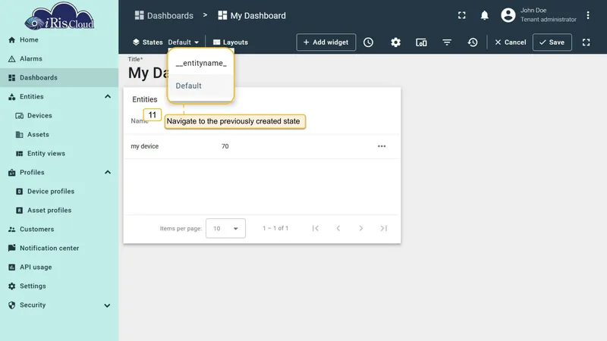
Task: Select the __entityname_ state option
Action: coord(201,63)
